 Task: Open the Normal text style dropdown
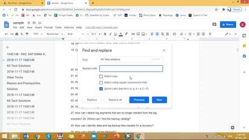[x=54, y=34]
